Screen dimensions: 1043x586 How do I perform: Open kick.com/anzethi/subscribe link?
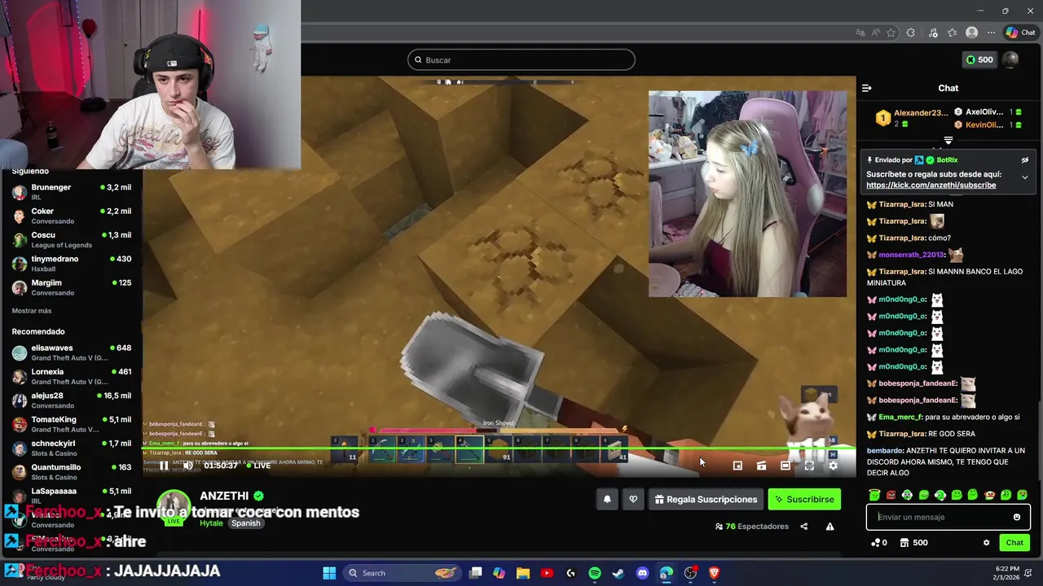coord(931,185)
